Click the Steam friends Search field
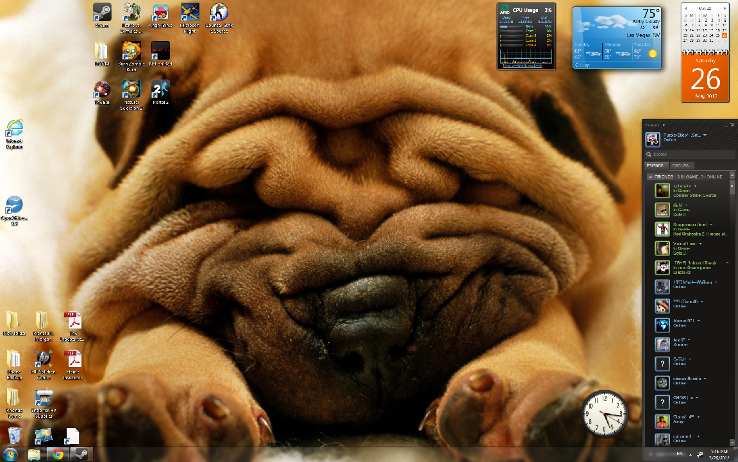Viewport: 738px width, 462px height. [689, 154]
